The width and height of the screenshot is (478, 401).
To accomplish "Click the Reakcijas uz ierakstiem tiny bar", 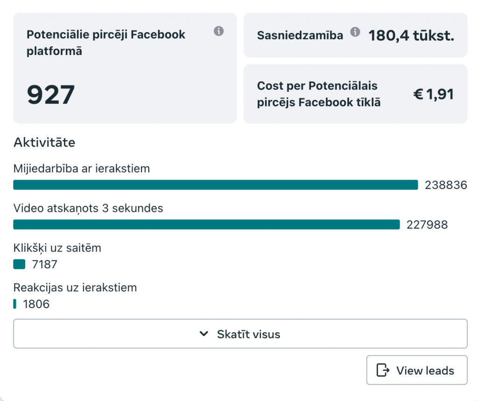I will coord(14,304).
